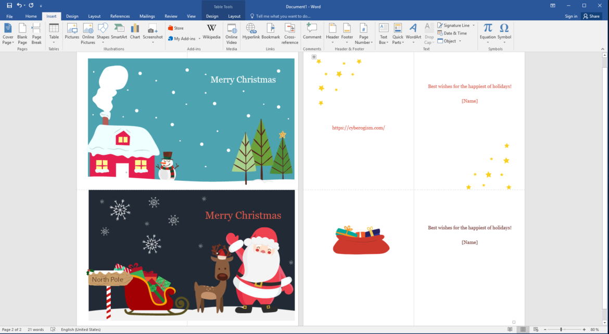Image resolution: width=609 pixels, height=334 pixels.
Task: Open the cyberogism.com hyperlink in the document
Action: 358,127
